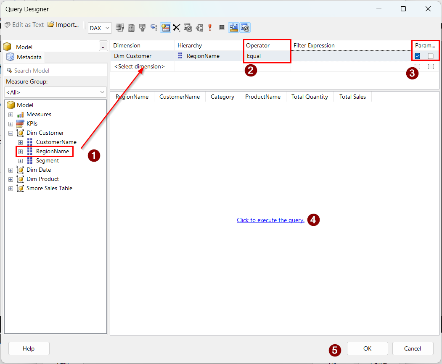Select the Smore Sales Table tree item
This screenshot has height=364, width=442.
pyautogui.click(x=49, y=189)
